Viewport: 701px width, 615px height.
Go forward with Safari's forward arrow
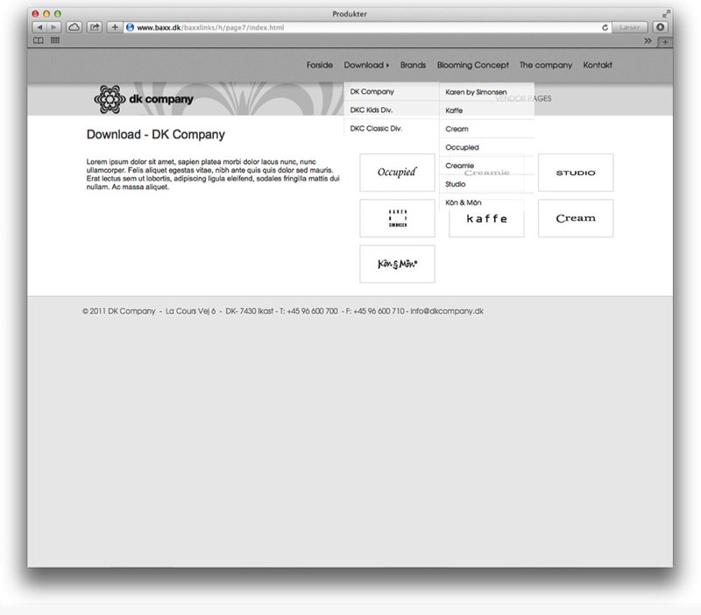(53, 27)
